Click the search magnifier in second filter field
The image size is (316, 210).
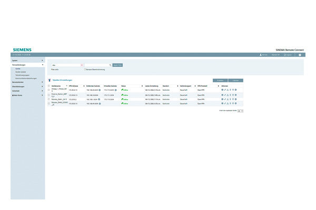(110, 65)
